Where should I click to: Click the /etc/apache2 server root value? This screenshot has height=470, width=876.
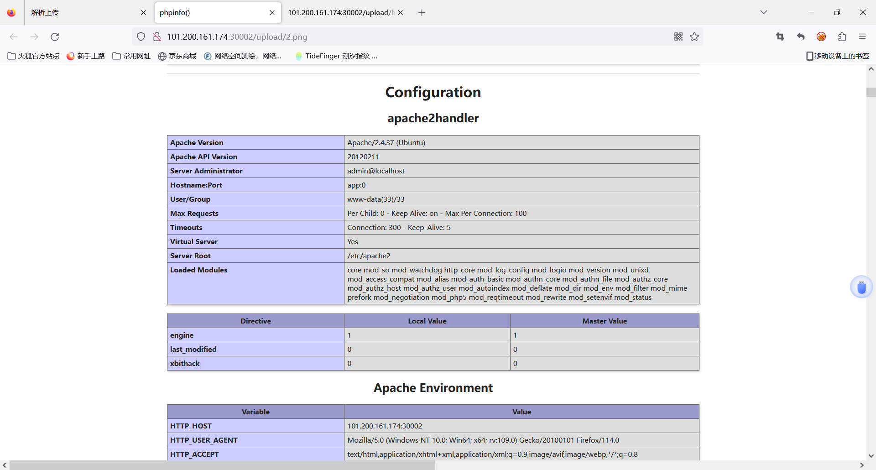click(369, 256)
